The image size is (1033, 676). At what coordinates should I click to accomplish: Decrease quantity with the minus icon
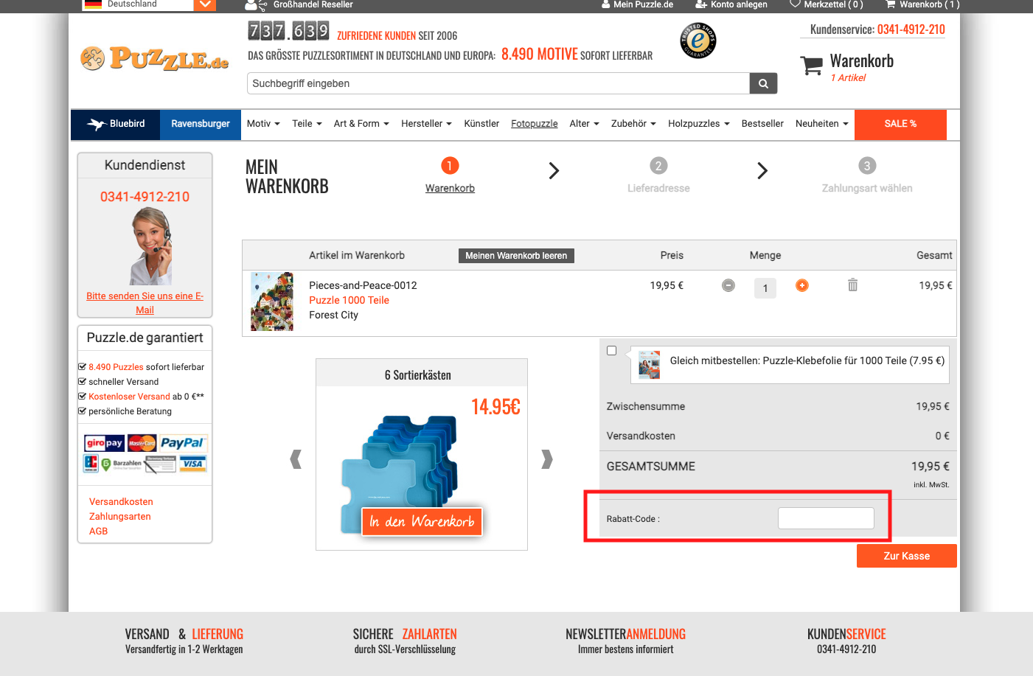[728, 285]
